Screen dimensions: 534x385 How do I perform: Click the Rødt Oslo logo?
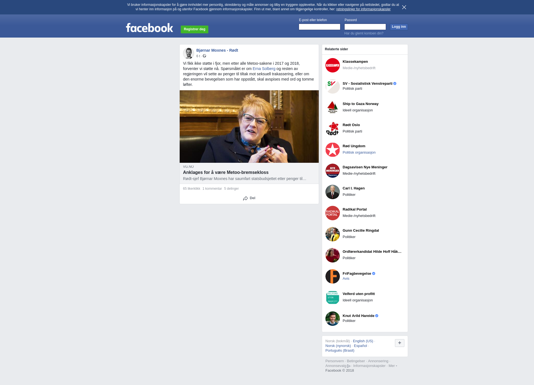(x=333, y=129)
